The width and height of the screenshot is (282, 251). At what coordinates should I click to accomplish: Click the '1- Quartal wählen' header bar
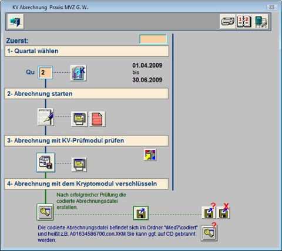point(86,51)
